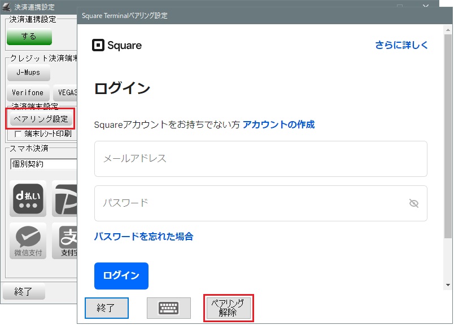454x325 pixels.
Task: Enable 端末レシート印刷 checkbox
Action: (x=18, y=134)
